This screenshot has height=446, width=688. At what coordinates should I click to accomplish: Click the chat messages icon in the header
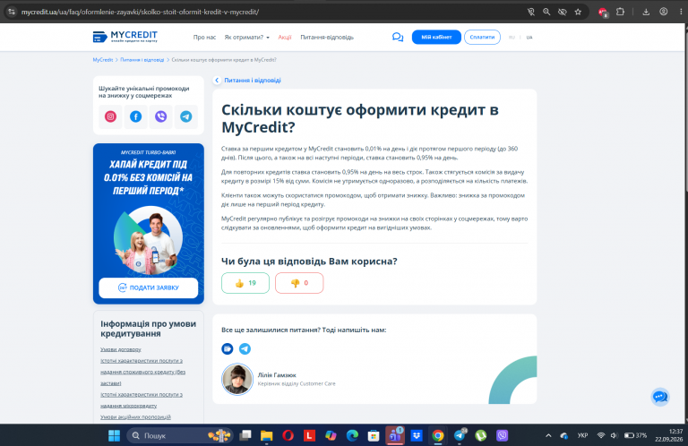[x=398, y=38]
